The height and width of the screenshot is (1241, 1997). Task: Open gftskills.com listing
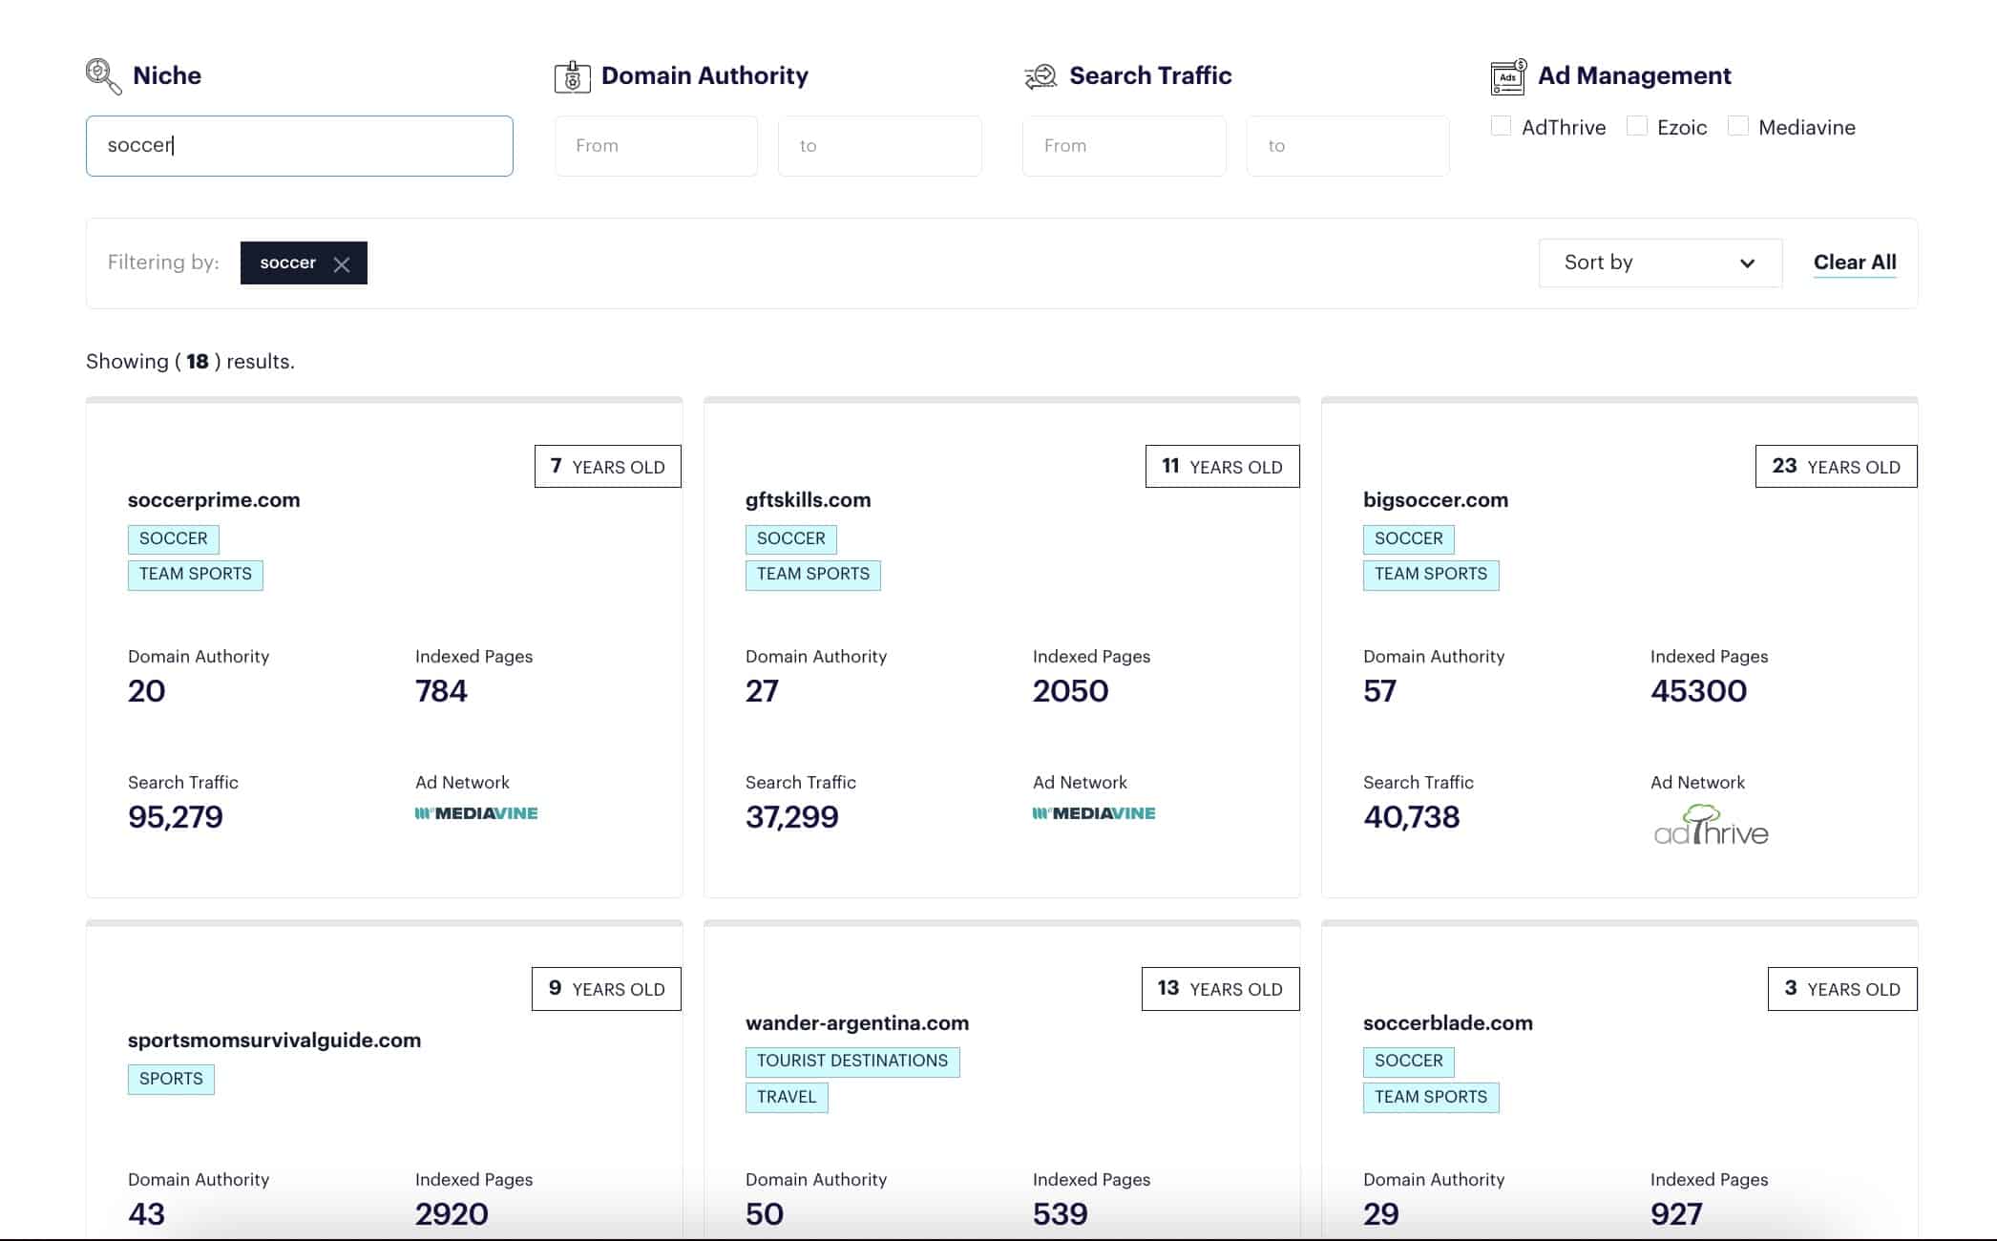808,500
